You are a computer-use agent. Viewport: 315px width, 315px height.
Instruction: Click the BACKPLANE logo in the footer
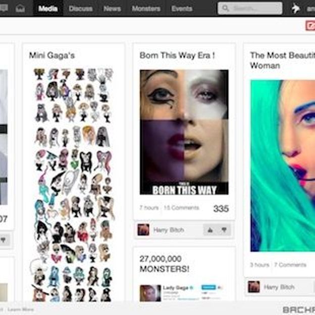pyautogui.click(x=299, y=309)
